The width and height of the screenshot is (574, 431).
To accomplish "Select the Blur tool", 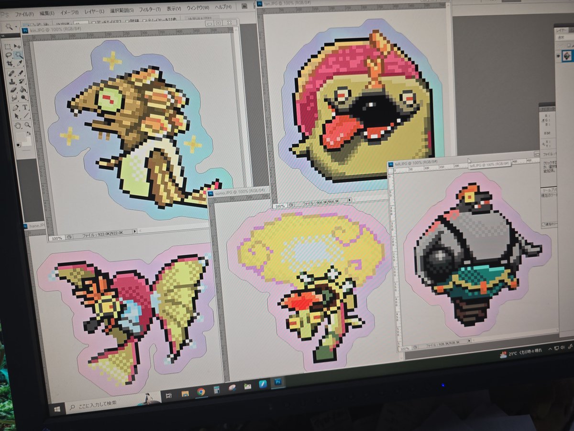I will pyautogui.click(x=14, y=97).
